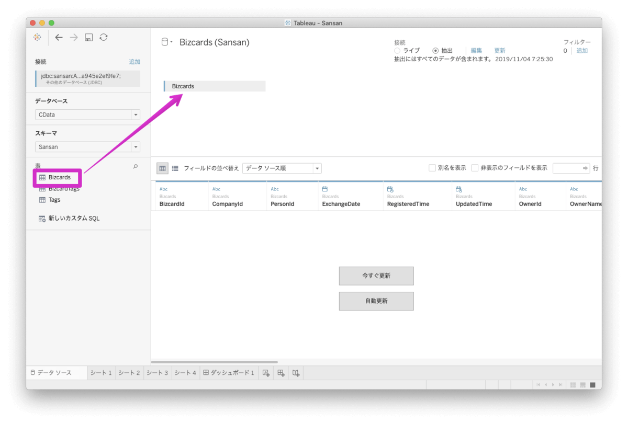Open the シート 4 tab
Viewport: 628px width, 424px height.
point(185,373)
